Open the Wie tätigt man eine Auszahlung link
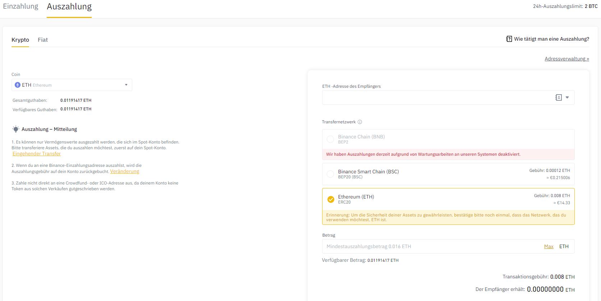This screenshot has height=301, width=601. click(x=551, y=39)
